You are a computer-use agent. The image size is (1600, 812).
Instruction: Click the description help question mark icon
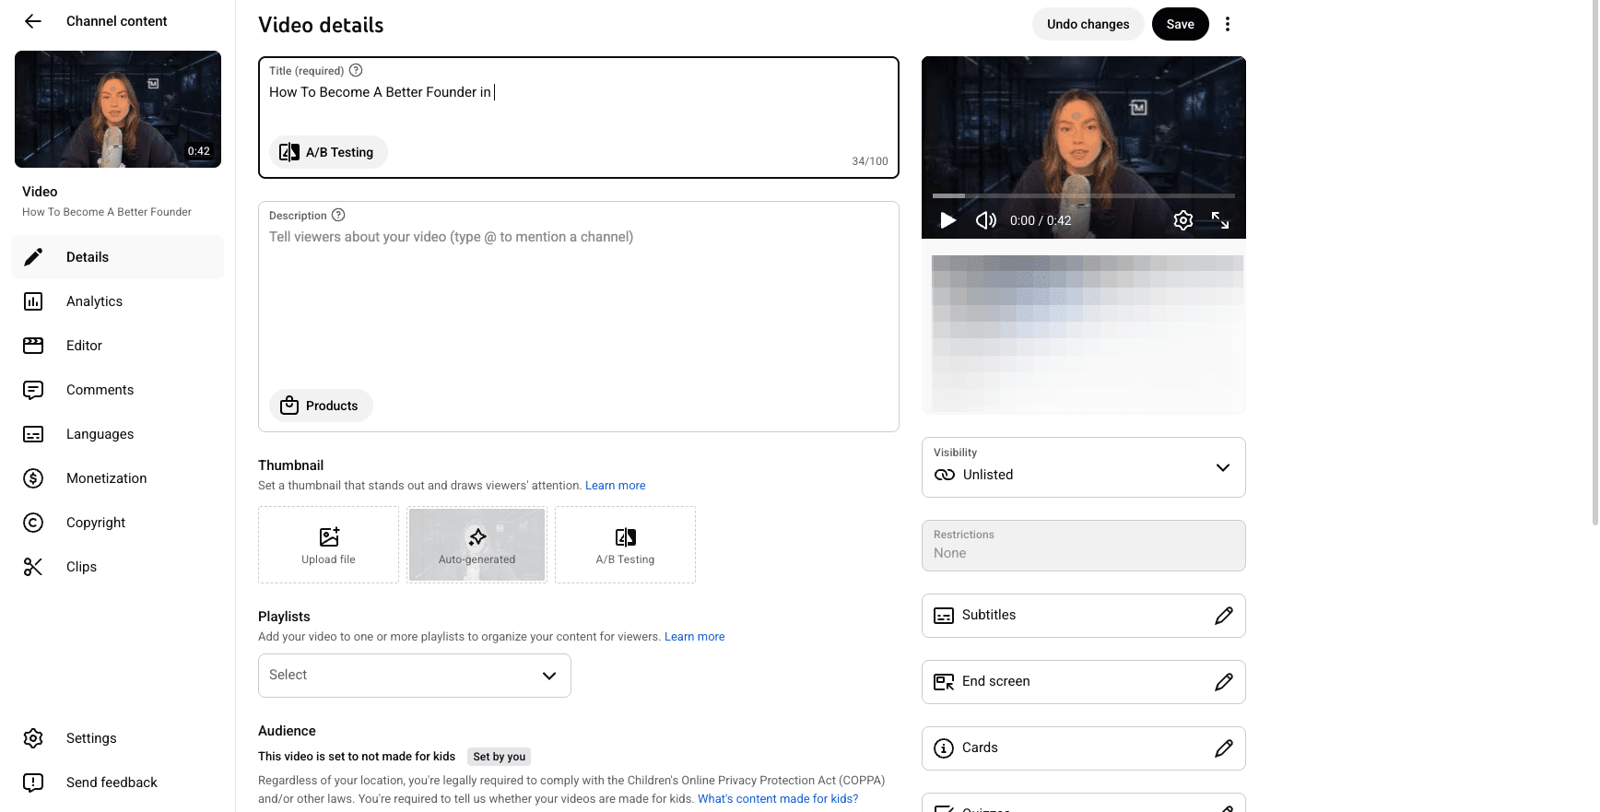338,215
